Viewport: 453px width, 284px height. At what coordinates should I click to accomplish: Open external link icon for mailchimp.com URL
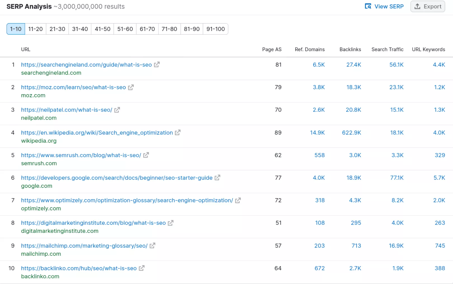[x=152, y=246]
